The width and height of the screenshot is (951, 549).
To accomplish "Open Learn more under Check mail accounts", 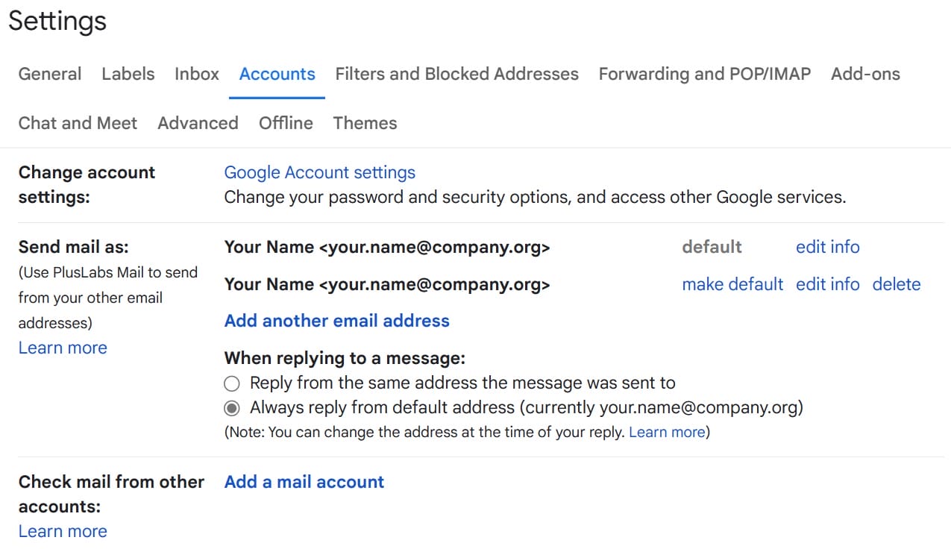I will (x=63, y=531).
